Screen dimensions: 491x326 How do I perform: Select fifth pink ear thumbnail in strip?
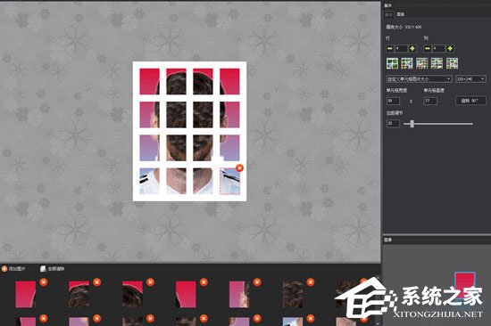coord(239,295)
